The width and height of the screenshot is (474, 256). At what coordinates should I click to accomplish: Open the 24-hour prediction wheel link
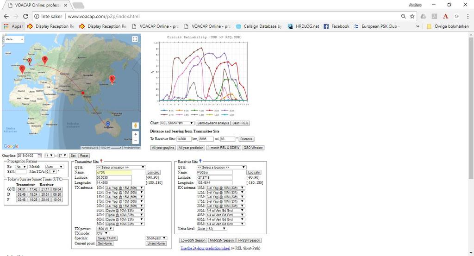tap(205, 248)
